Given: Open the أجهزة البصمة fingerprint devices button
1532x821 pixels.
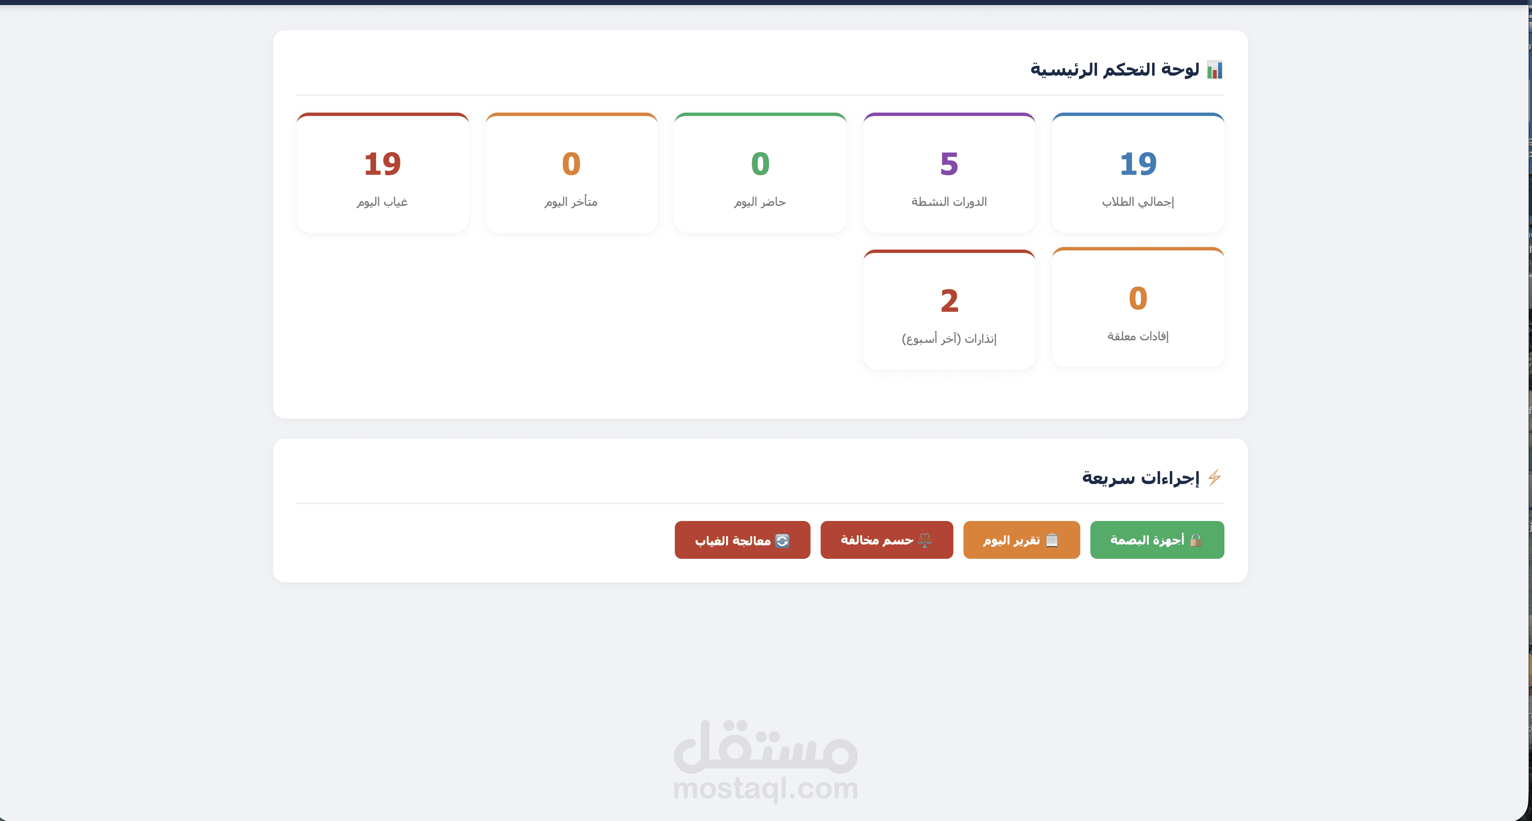Looking at the screenshot, I should click(x=1157, y=540).
